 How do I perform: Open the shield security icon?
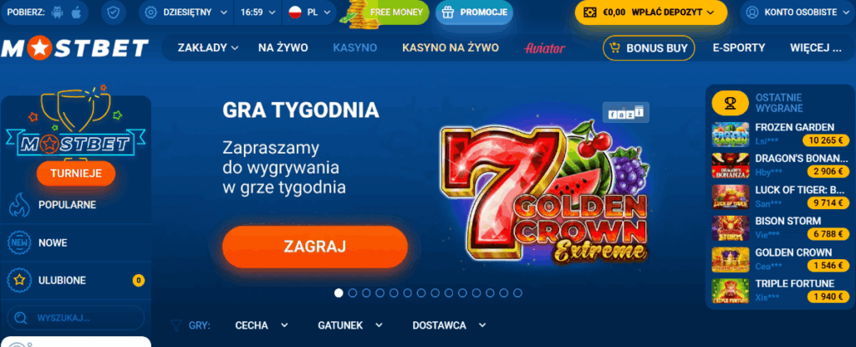point(114,12)
